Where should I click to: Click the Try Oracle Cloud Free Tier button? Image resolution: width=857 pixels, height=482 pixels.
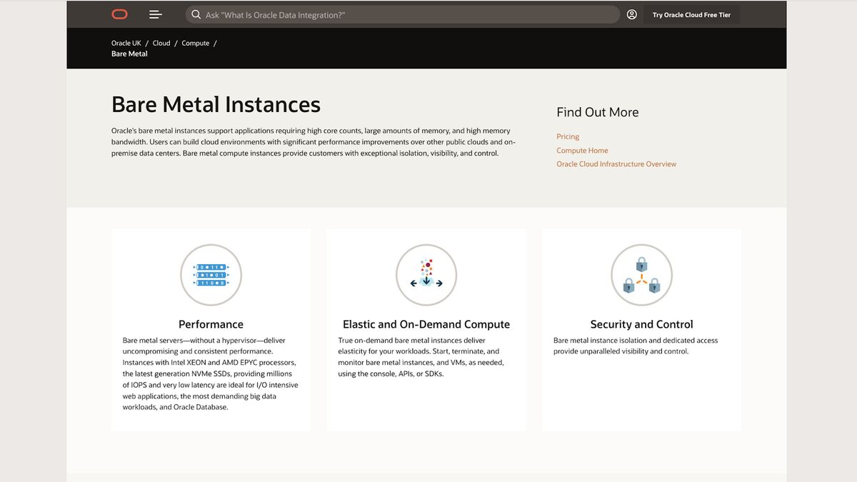[691, 14]
